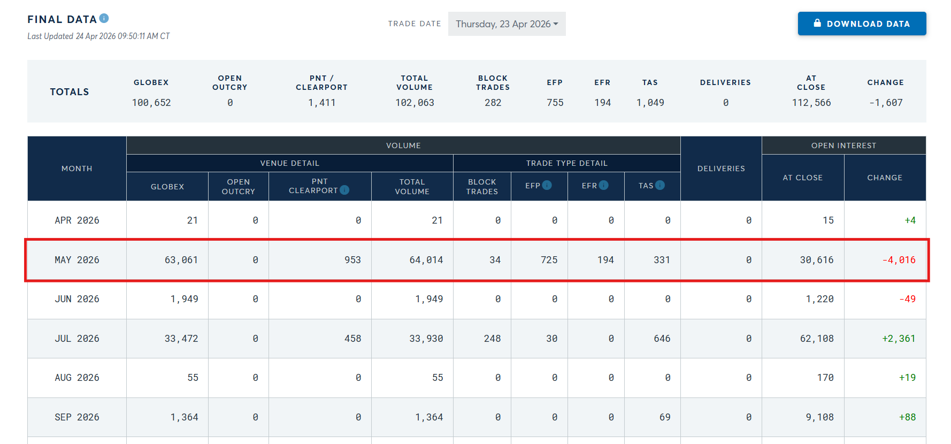Click the info icon beside FINAL DATA
Image resolution: width=951 pixels, height=444 pixels.
point(104,19)
